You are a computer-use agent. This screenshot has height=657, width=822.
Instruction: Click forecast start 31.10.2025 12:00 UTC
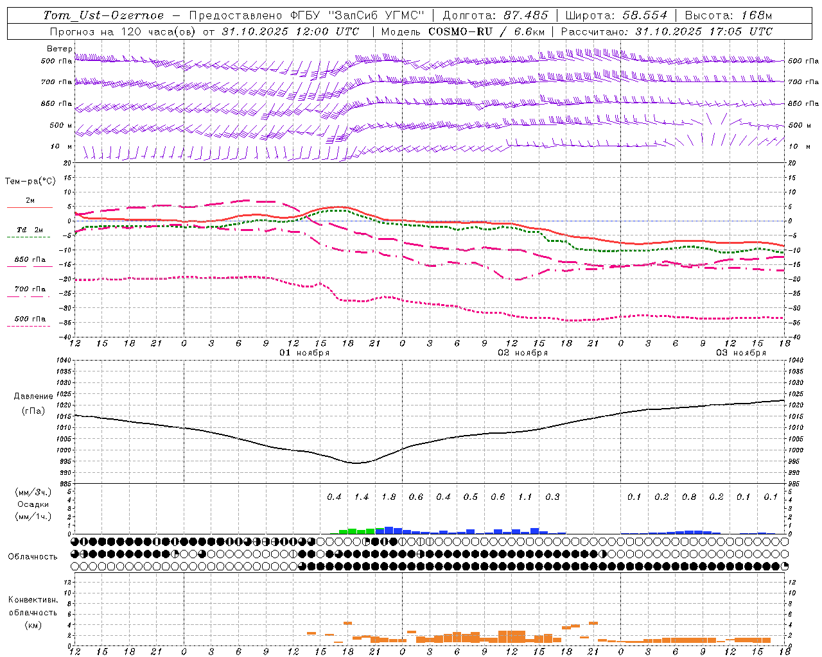290,31
